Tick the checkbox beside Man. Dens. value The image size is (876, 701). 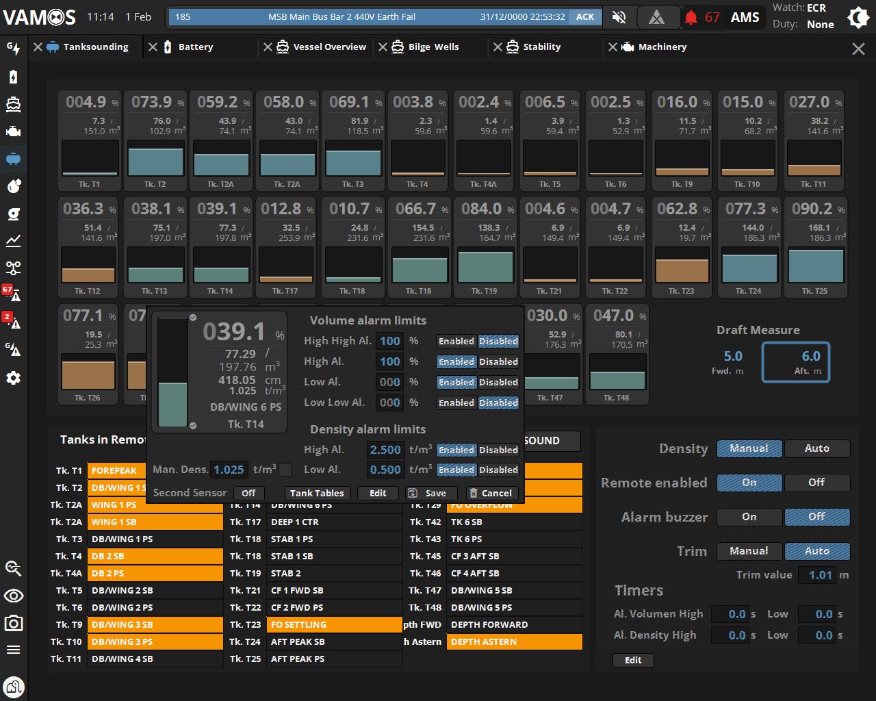pos(285,470)
